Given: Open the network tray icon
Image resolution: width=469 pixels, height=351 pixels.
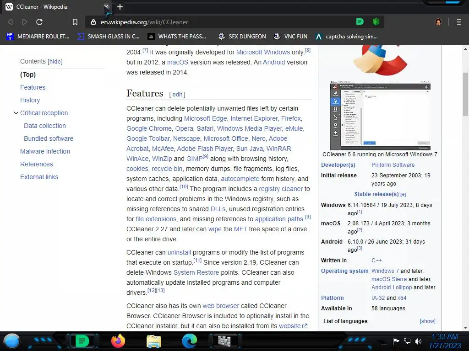Looking at the screenshot, I should pos(407,341).
